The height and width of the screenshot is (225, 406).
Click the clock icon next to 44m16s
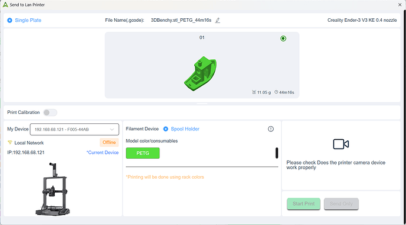coord(277,92)
